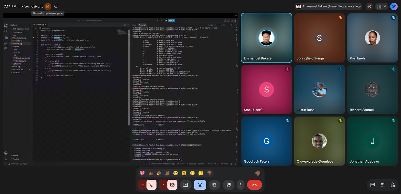Click the blue sparkle pen button
The width and height of the screenshot is (401, 194).
tap(394, 6)
